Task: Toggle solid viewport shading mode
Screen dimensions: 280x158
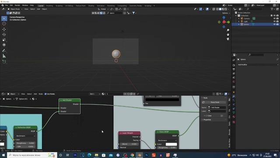Action: pyautogui.click(x=220, y=9)
